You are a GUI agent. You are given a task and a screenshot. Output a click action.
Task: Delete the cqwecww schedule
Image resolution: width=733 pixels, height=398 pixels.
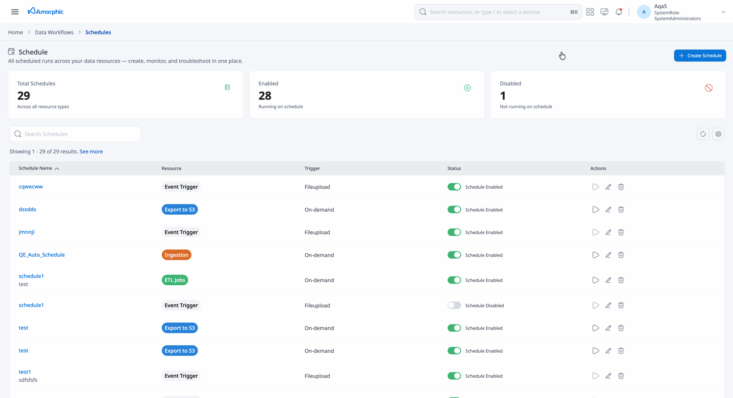pos(621,187)
